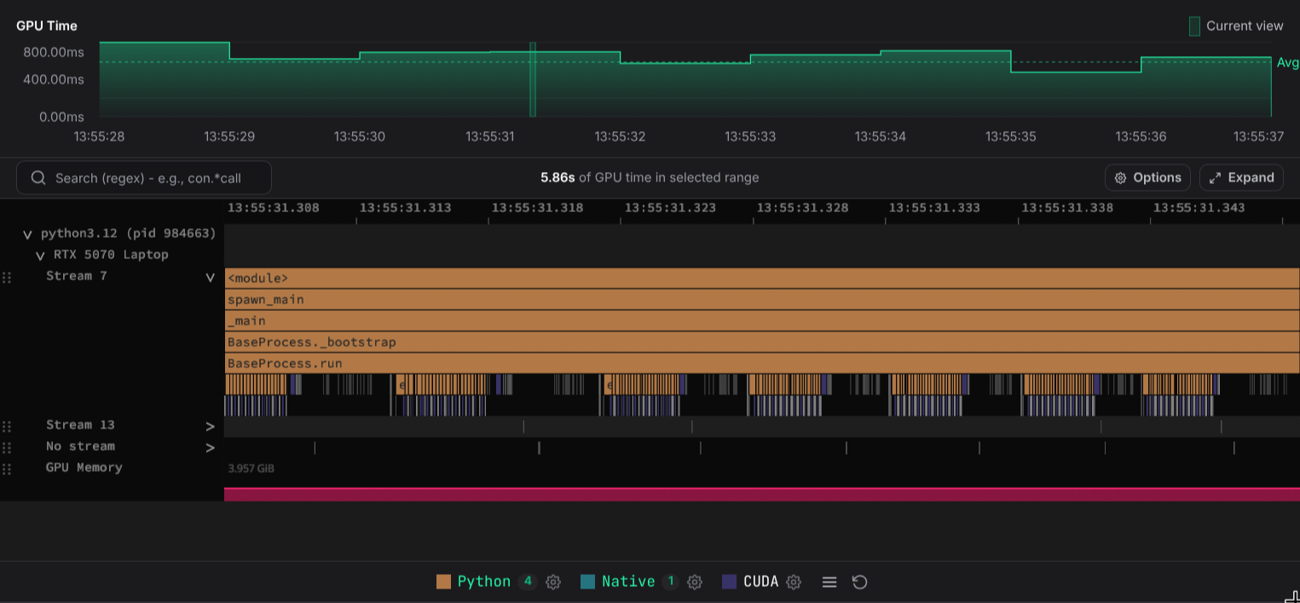The height and width of the screenshot is (603, 1300).
Task: Click the GPU Memory row label
Action: tap(84, 468)
